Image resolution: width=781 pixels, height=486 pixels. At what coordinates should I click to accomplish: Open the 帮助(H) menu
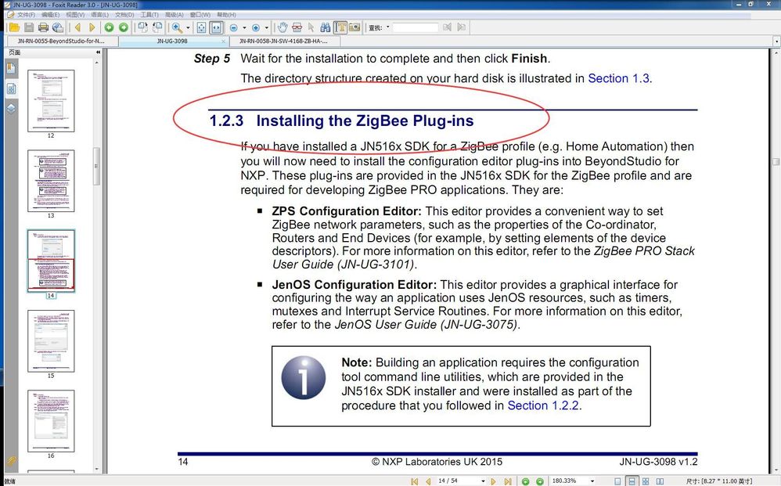point(227,15)
